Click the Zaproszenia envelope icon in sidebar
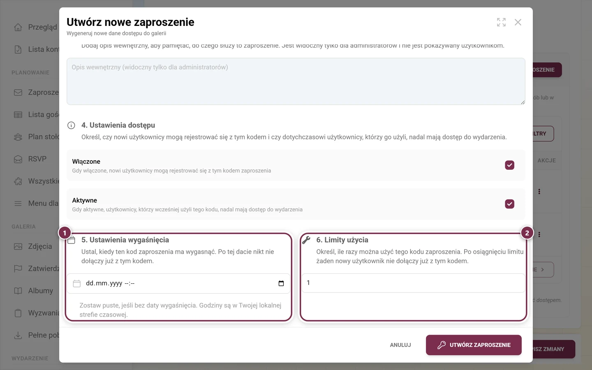Viewport: 592px width, 370px height. (x=18, y=92)
